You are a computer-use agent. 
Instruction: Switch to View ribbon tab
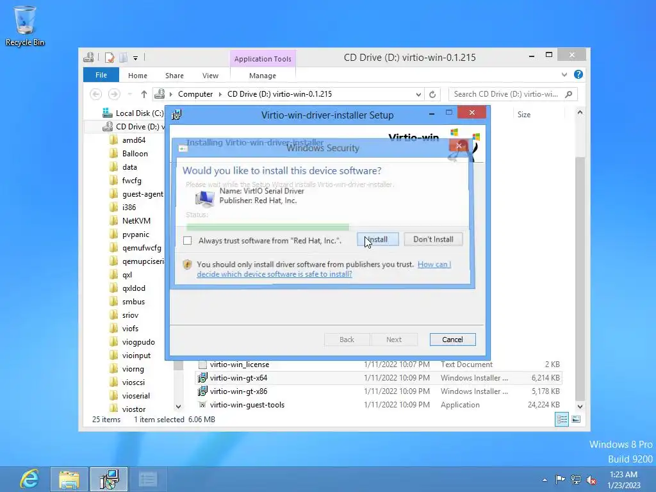pos(210,76)
